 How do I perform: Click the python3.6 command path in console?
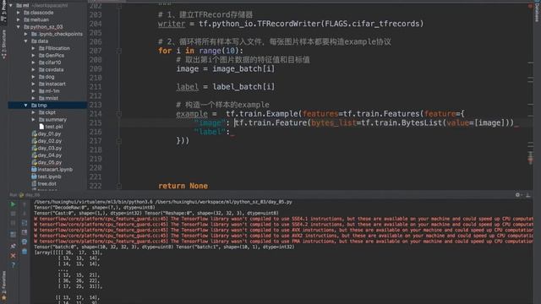(x=94, y=202)
